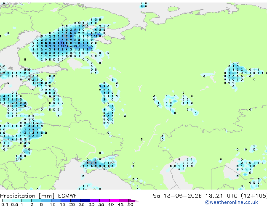267x206 pixels.
Task: Choose the 15 to 20 mm legend swatch
Action: [66, 201]
